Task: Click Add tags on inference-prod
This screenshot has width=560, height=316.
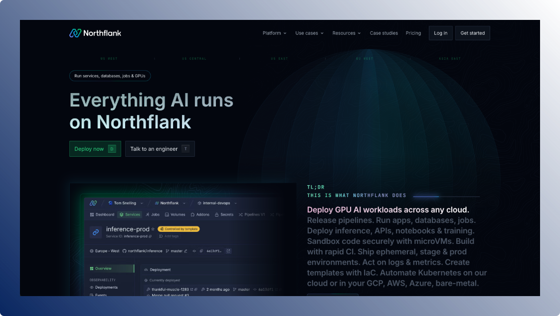Action: (x=169, y=236)
